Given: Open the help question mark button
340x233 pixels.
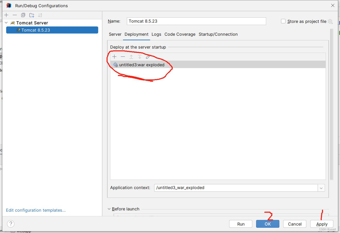Looking at the screenshot, I should (x=11, y=224).
